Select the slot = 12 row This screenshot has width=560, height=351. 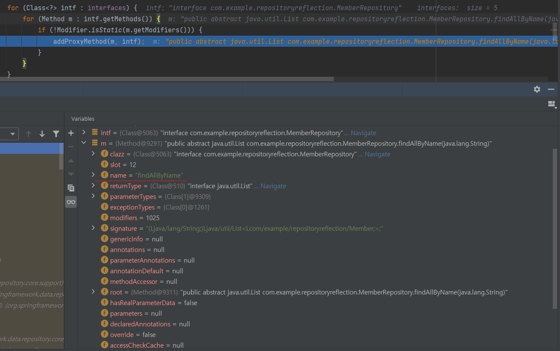pyautogui.click(x=315, y=164)
